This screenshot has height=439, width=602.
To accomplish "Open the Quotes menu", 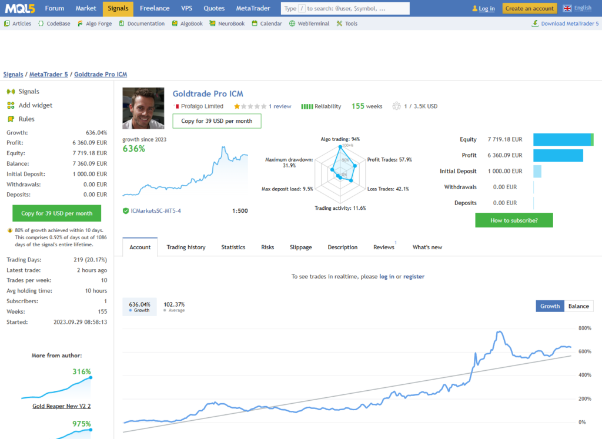I will (x=214, y=8).
